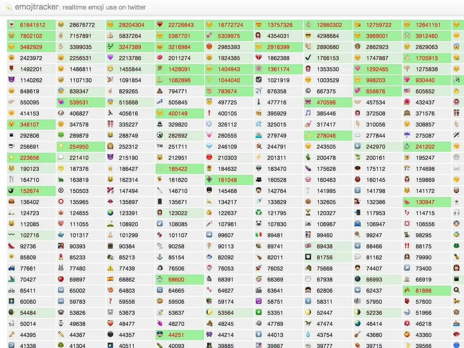The width and height of the screenshot is (464, 348).
Task: Click the gem stone emoji beside 246109
Action: [x=209, y=146]
